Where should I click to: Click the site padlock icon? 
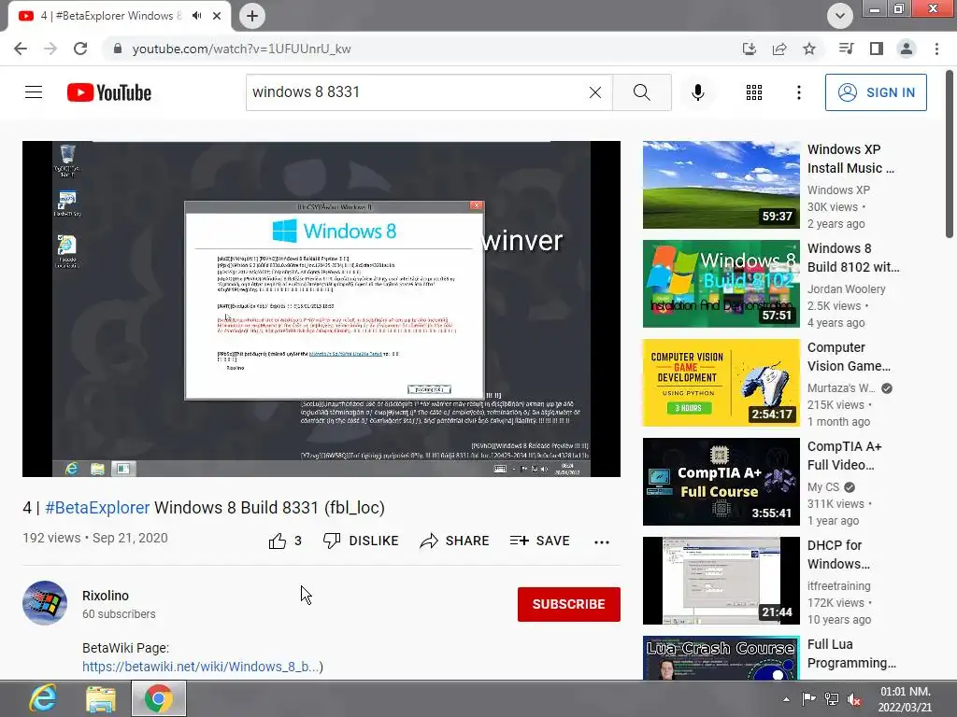click(x=118, y=49)
